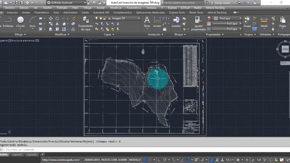Select the Move (Desplazar) tool

tap(51, 18)
